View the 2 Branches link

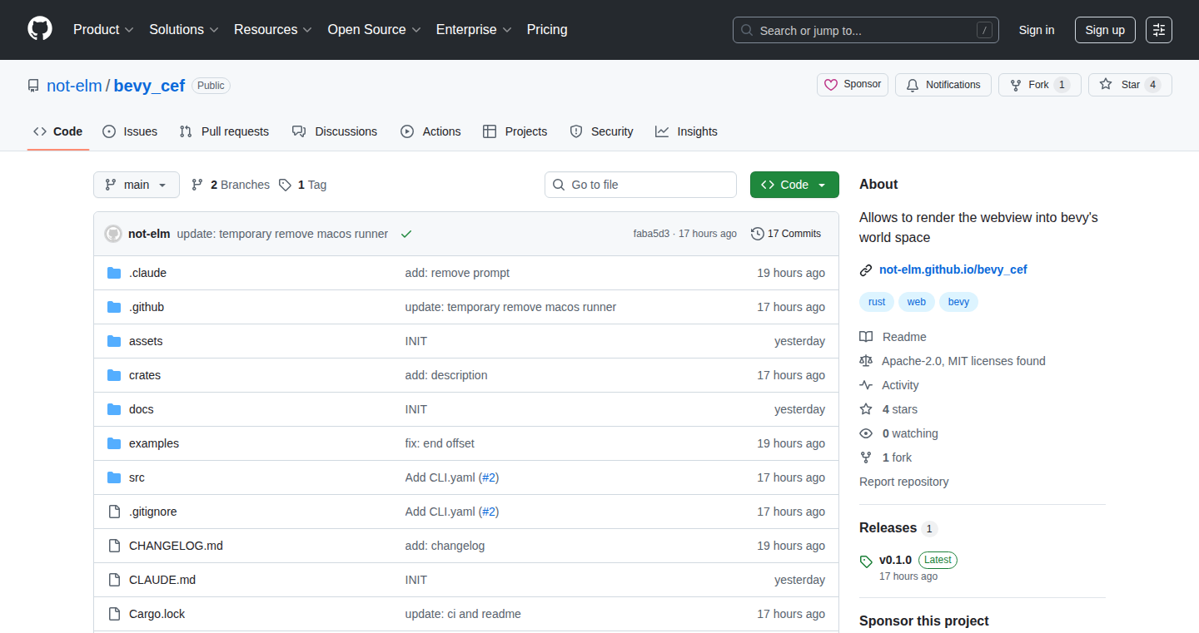tap(231, 185)
